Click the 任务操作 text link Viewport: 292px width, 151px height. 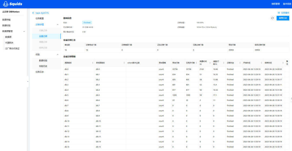pos(285,13)
